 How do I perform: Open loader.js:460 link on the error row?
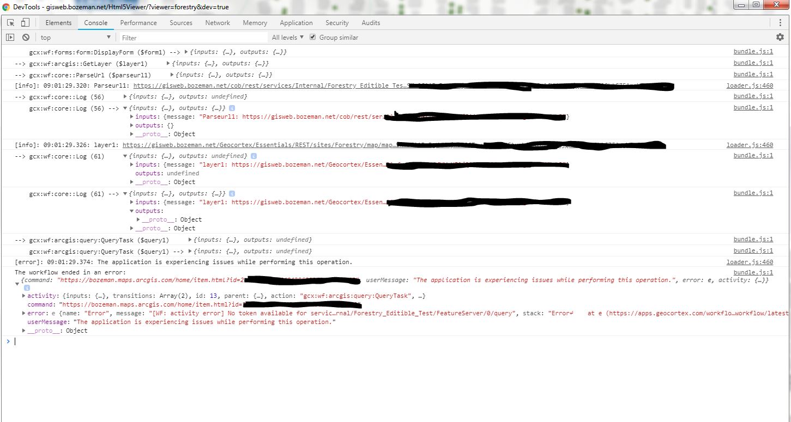pyautogui.click(x=750, y=262)
